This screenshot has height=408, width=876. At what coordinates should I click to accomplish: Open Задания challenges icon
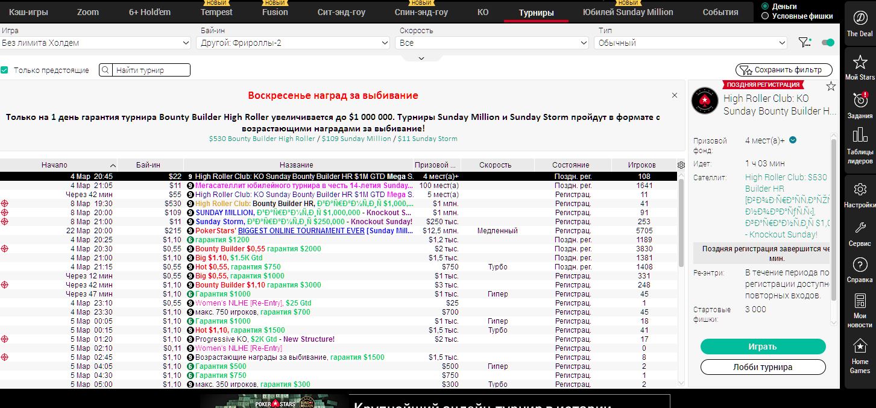[x=860, y=104]
